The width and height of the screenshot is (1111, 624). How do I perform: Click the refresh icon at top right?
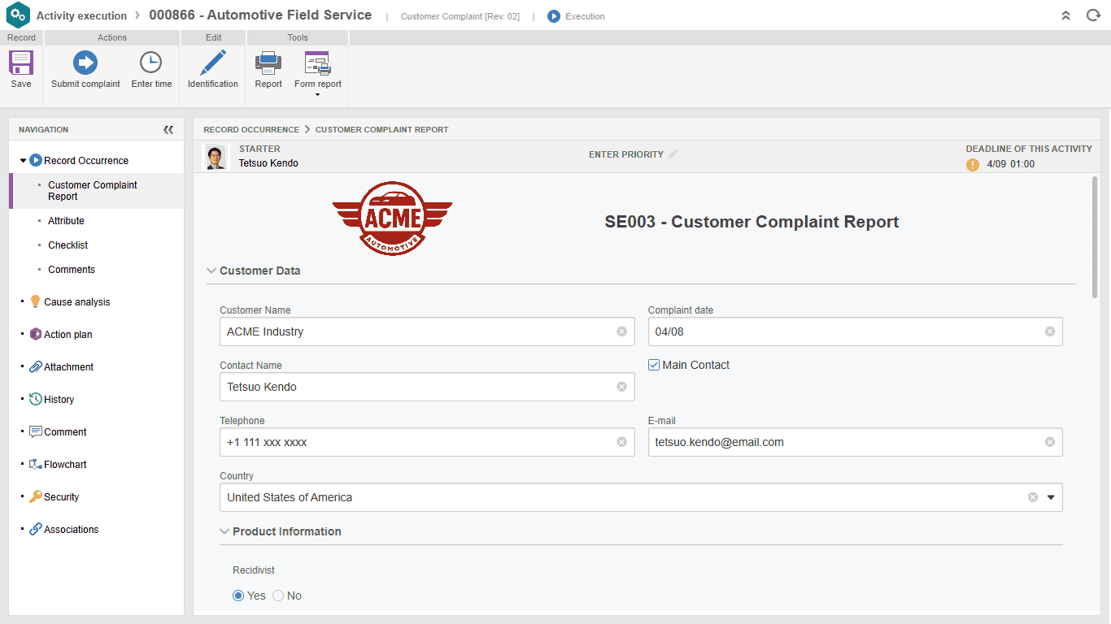tap(1092, 15)
